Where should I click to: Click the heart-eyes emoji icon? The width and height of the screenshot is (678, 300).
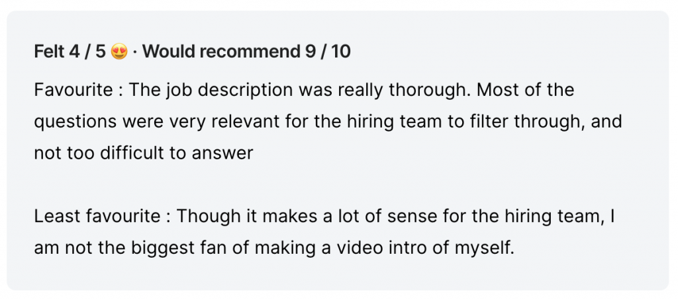(x=119, y=52)
